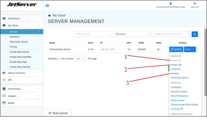Image resolution: width=207 pixels, height=124 pixels.
Task: Open the Filter by Tag dropdown
Action: [93, 34]
